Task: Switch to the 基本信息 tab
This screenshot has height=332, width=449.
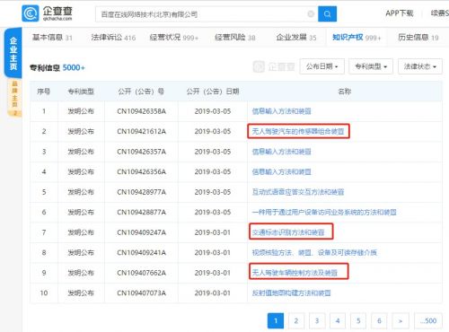Action: (x=52, y=38)
